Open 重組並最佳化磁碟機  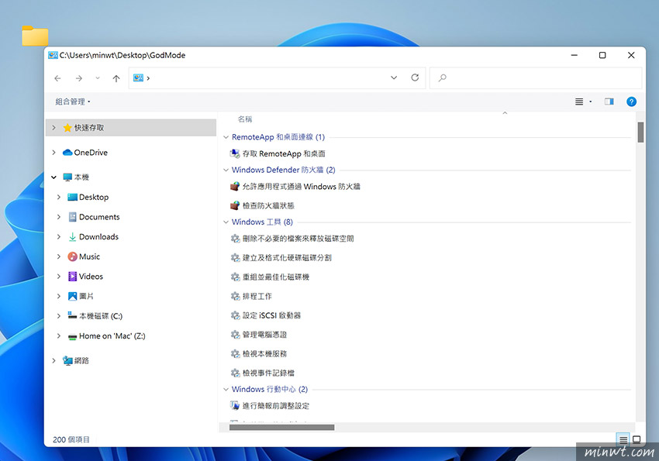tap(276, 277)
